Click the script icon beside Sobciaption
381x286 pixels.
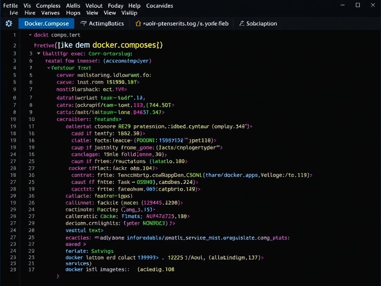point(242,23)
